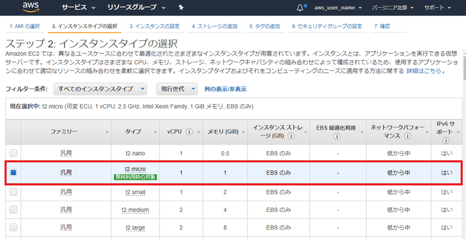Image resolution: width=466 pixels, height=239 pixels.
Task: Go to step 3. インスタンスの設定
Action: (x=154, y=26)
